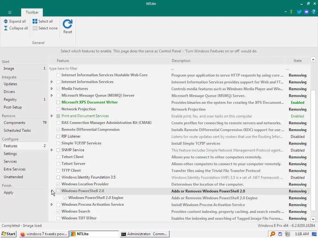The width and height of the screenshot is (318, 238).
Task: Toggle RIP Listener checkbox
Action: 58,137
